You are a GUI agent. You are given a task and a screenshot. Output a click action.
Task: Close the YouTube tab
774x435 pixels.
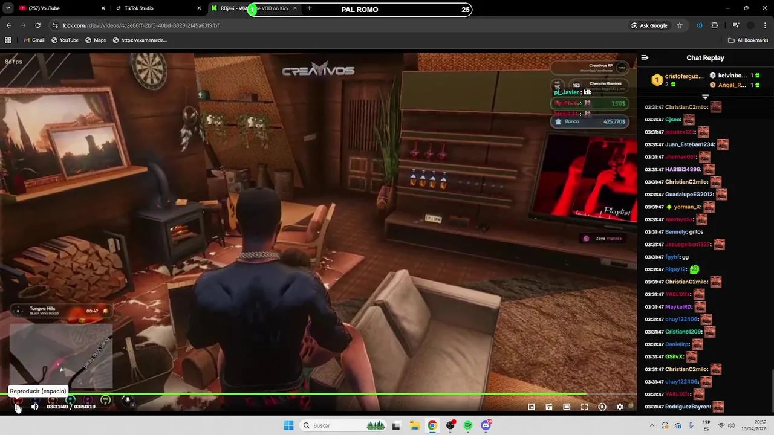point(103,8)
